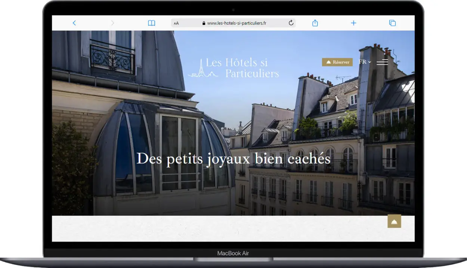Reload the page with the refresh icon
Screen dimensions: 467x268
click(291, 23)
